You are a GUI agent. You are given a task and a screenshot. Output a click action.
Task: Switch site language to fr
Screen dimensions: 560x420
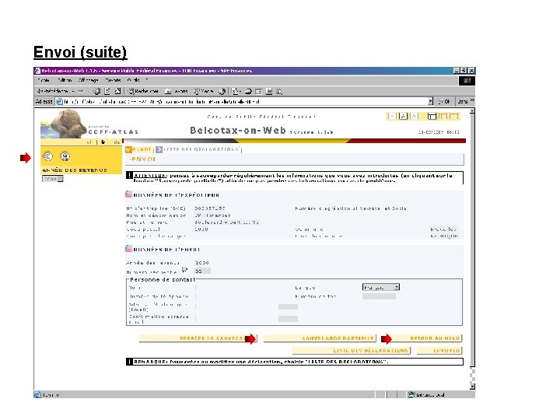(103, 142)
